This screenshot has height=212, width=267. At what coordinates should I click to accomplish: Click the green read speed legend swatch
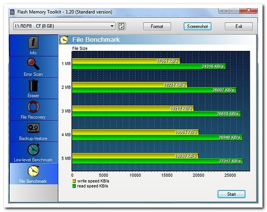coord(74,186)
